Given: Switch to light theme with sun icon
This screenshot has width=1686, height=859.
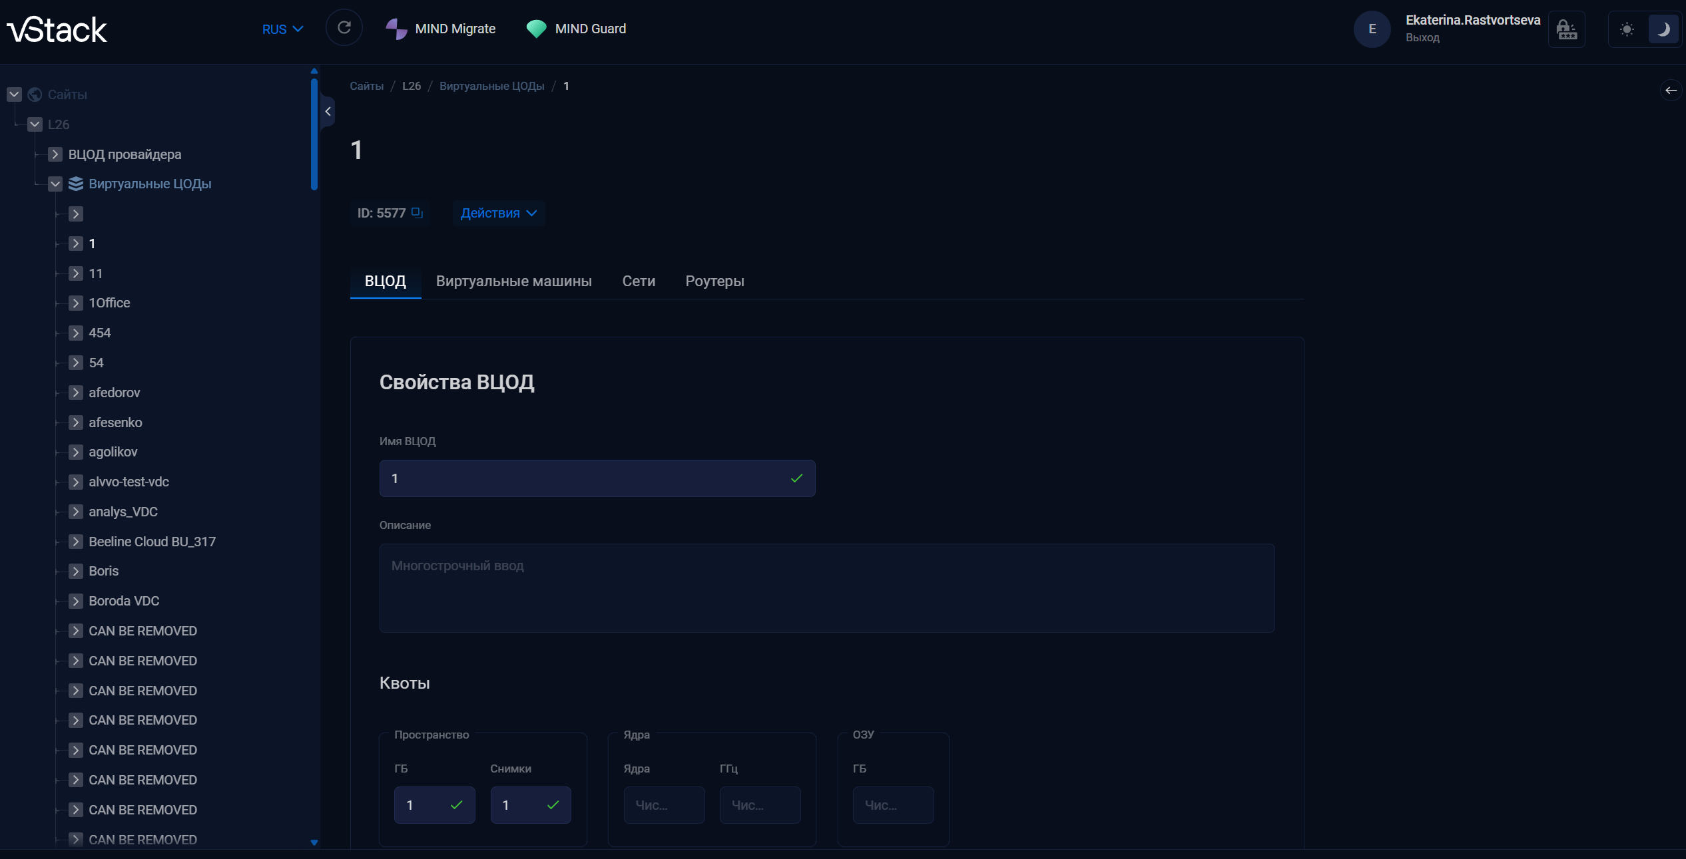Looking at the screenshot, I should tap(1627, 29).
